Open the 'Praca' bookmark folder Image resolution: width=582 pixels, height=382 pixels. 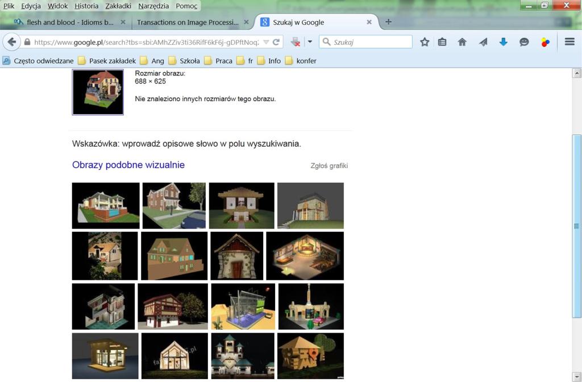tap(219, 61)
